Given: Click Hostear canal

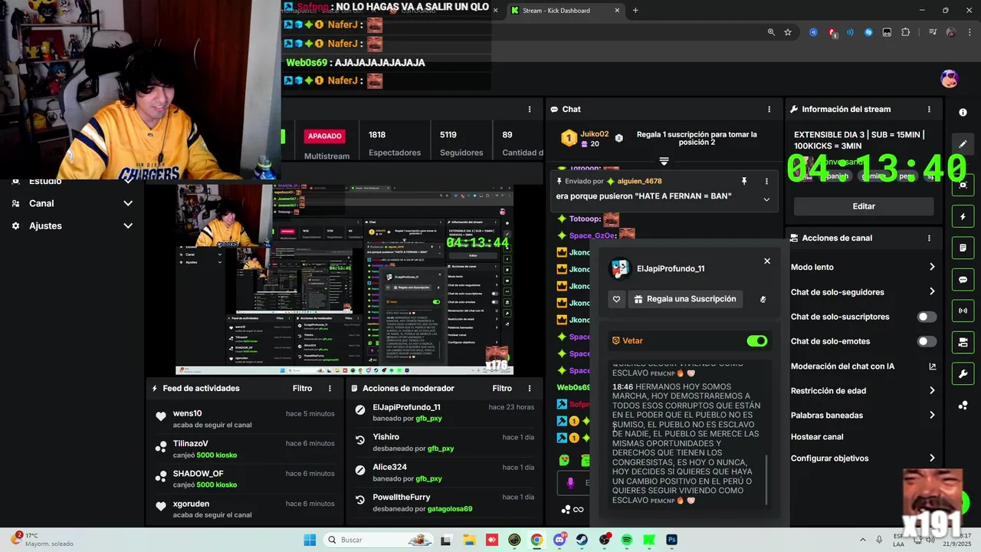Looking at the screenshot, I should [x=817, y=436].
